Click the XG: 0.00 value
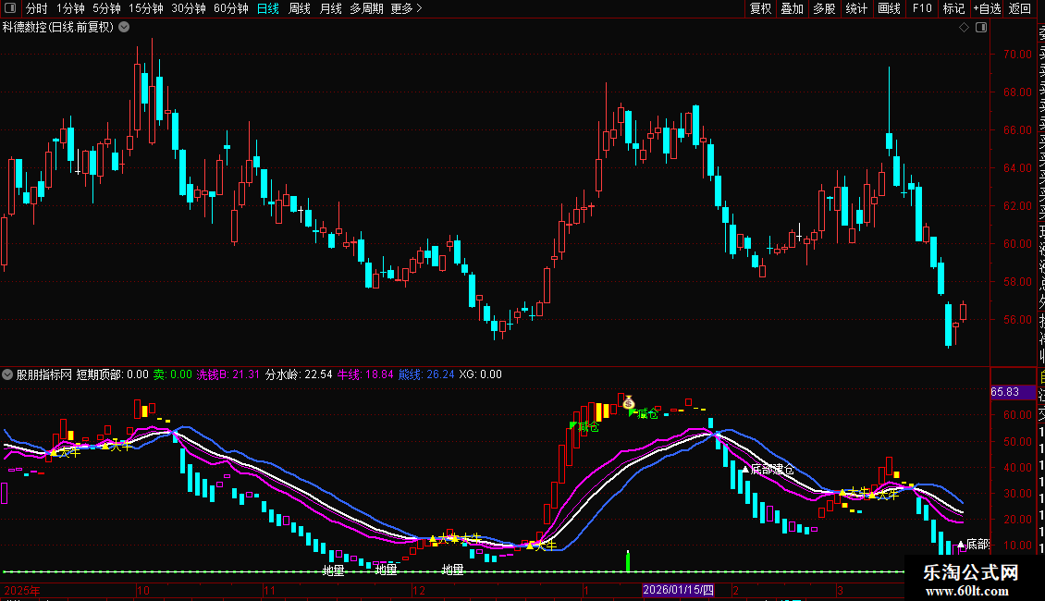The image size is (1045, 601). 481,374
